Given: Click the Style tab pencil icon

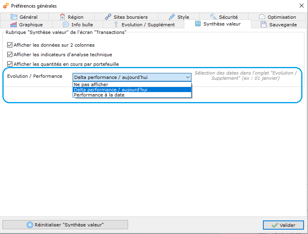Looking at the screenshot, I should [x=172, y=17].
